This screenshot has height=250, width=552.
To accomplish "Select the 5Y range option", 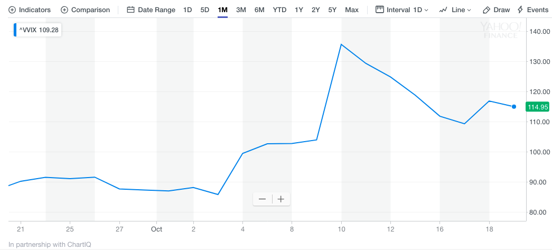I will [332, 10].
